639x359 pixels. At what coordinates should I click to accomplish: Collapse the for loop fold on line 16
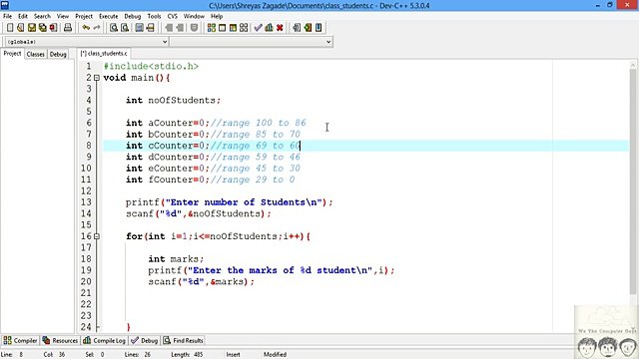coord(97,236)
